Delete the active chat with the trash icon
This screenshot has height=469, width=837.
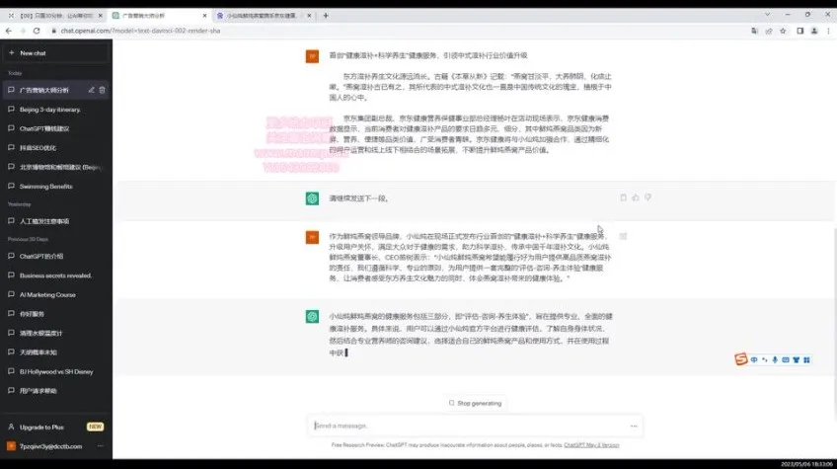(102, 90)
